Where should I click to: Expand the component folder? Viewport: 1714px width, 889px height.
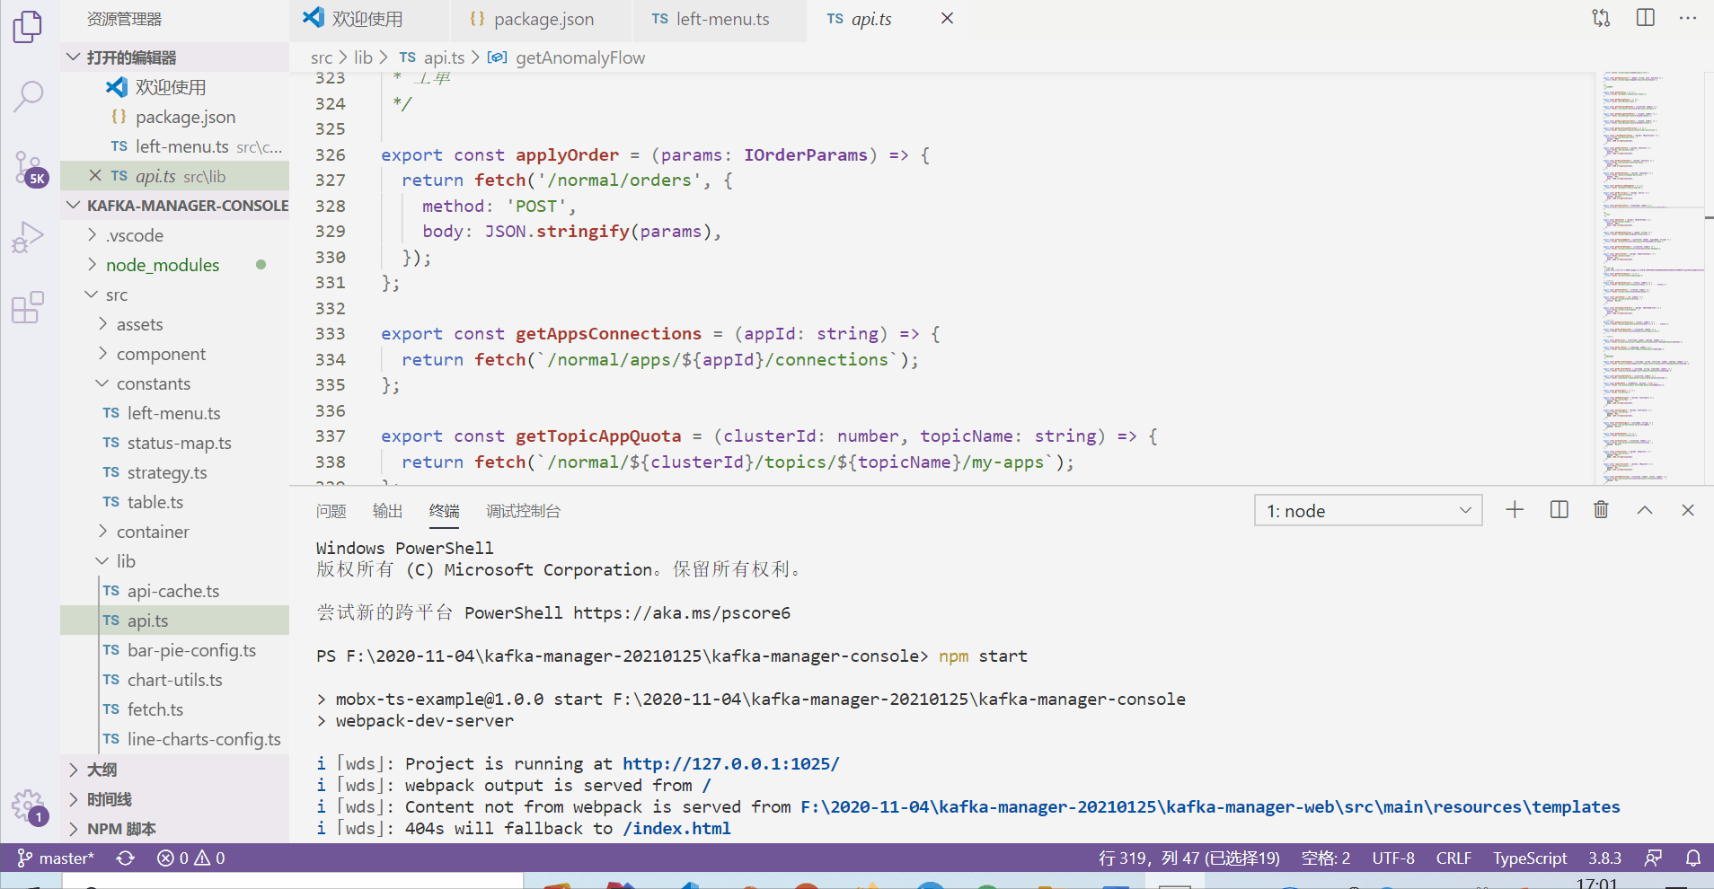point(175,354)
